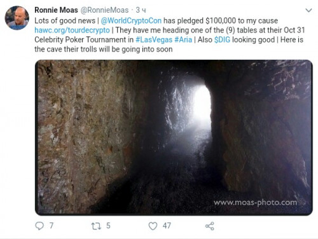Retweet this post using the arrows icon
The width and height of the screenshot is (318, 239).
point(96,226)
